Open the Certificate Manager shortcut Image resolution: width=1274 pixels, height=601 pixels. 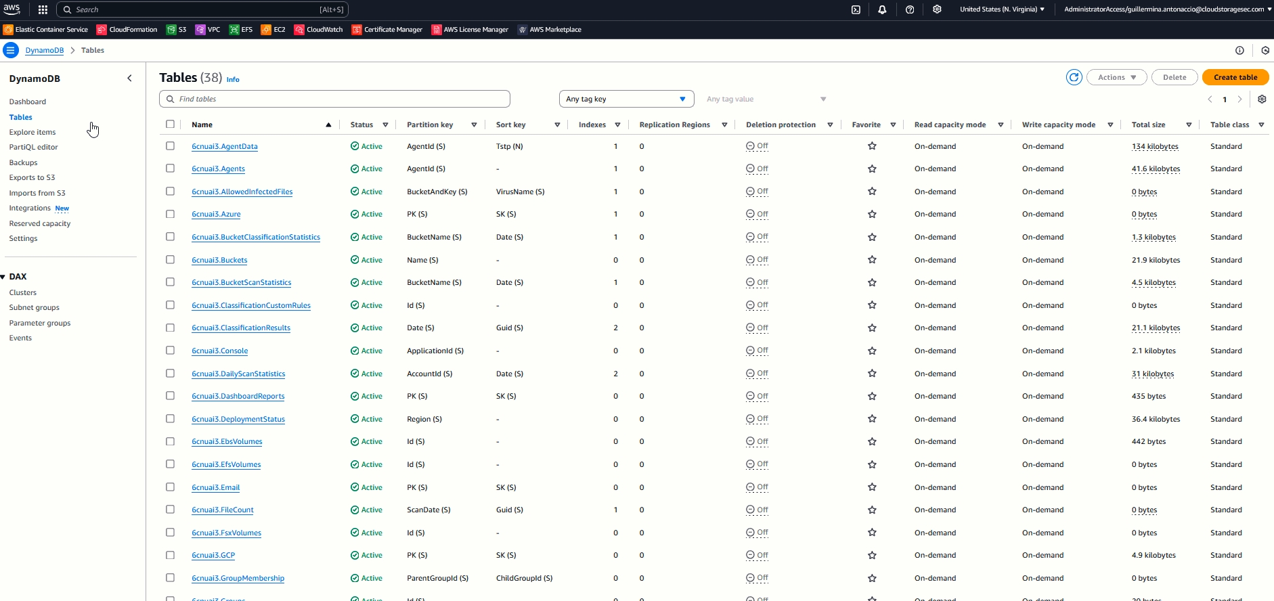click(x=387, y=30)
